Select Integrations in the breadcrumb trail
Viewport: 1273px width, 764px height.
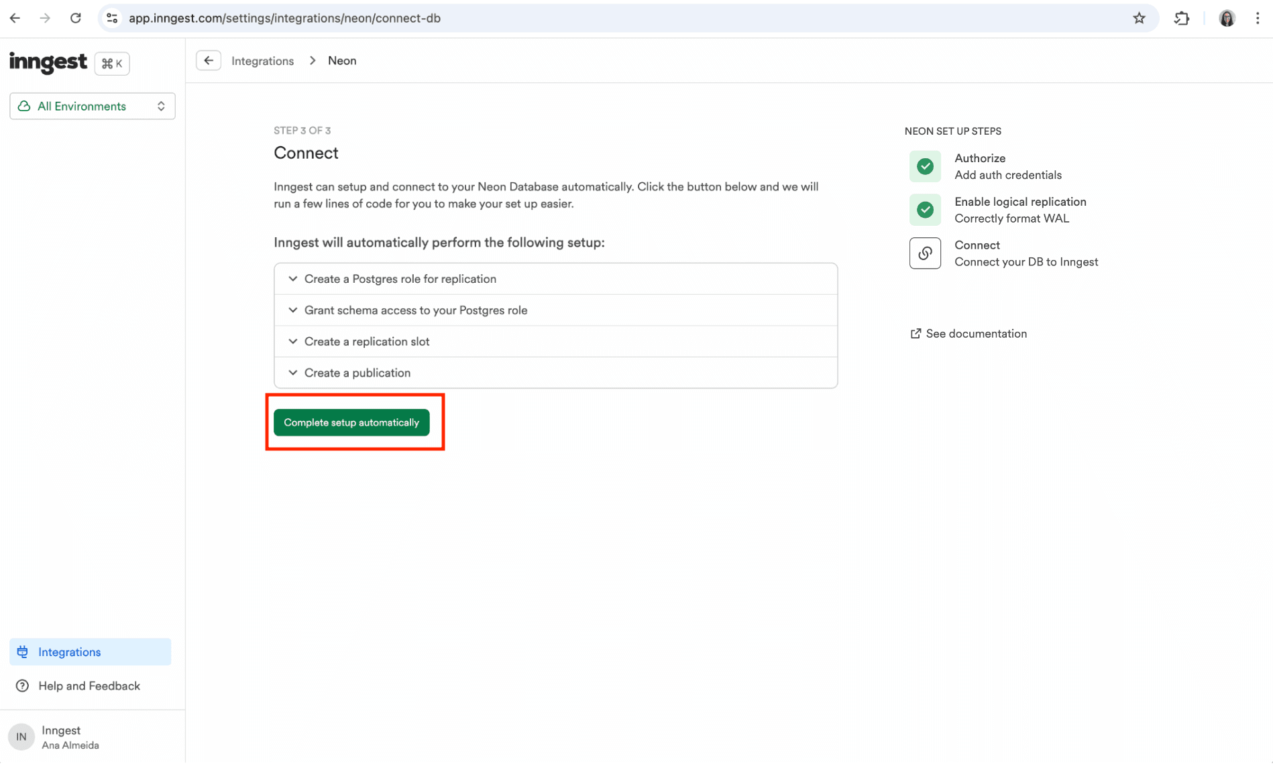click(x=262, y=60)
